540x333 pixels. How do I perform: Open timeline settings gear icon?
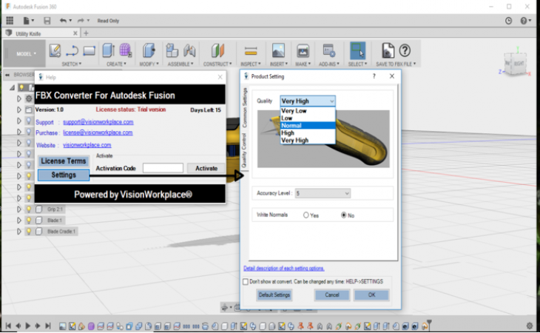pos(530,326)
